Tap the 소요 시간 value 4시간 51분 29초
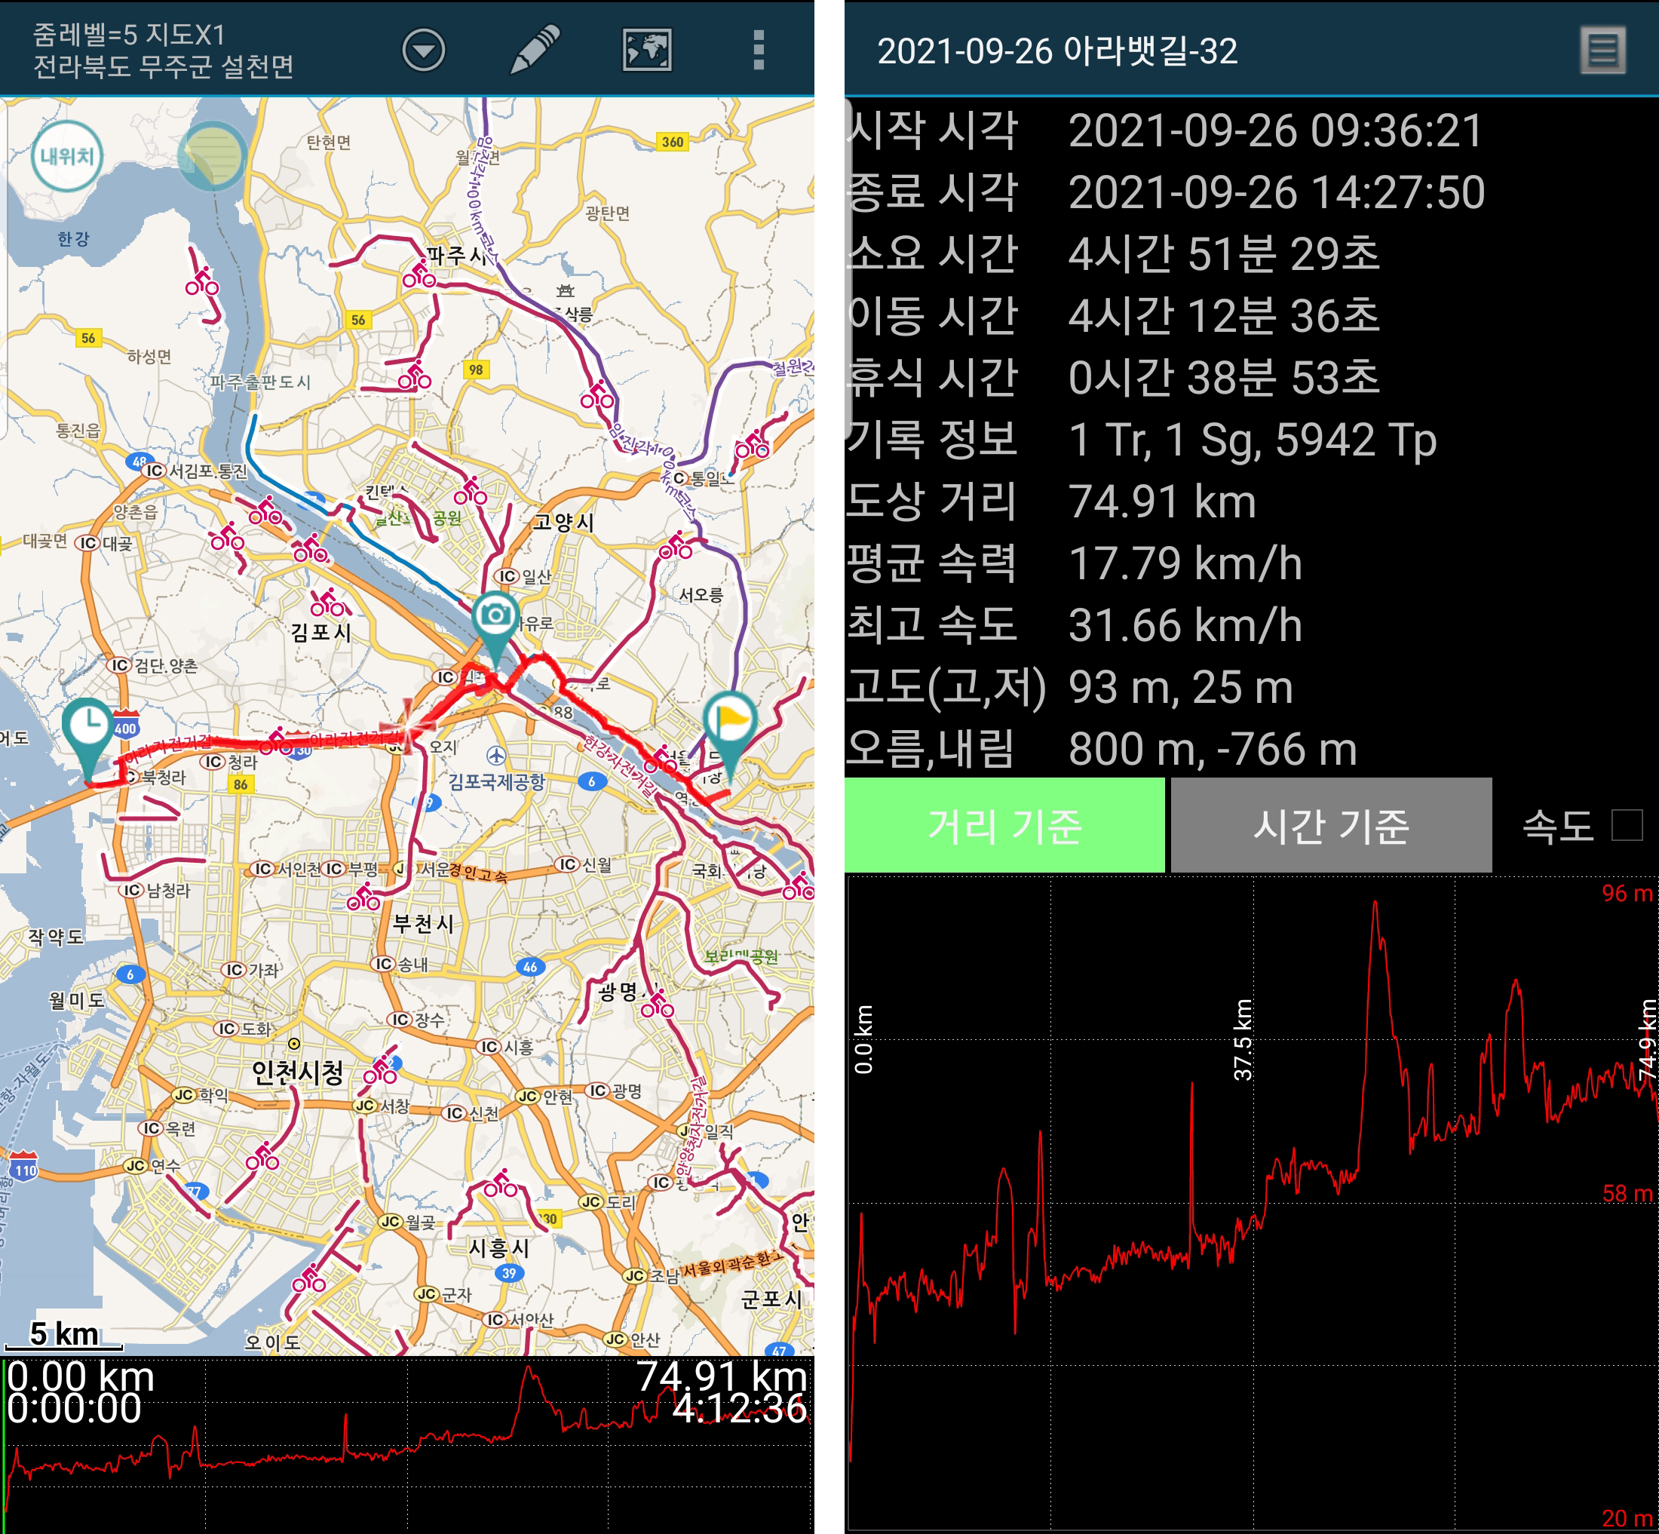The height and width of the screenshot is (1534, 1659). click(1224, 254)
